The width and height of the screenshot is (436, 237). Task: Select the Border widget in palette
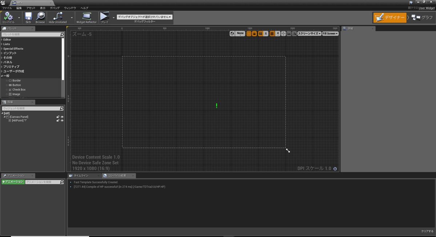(16, 81)
